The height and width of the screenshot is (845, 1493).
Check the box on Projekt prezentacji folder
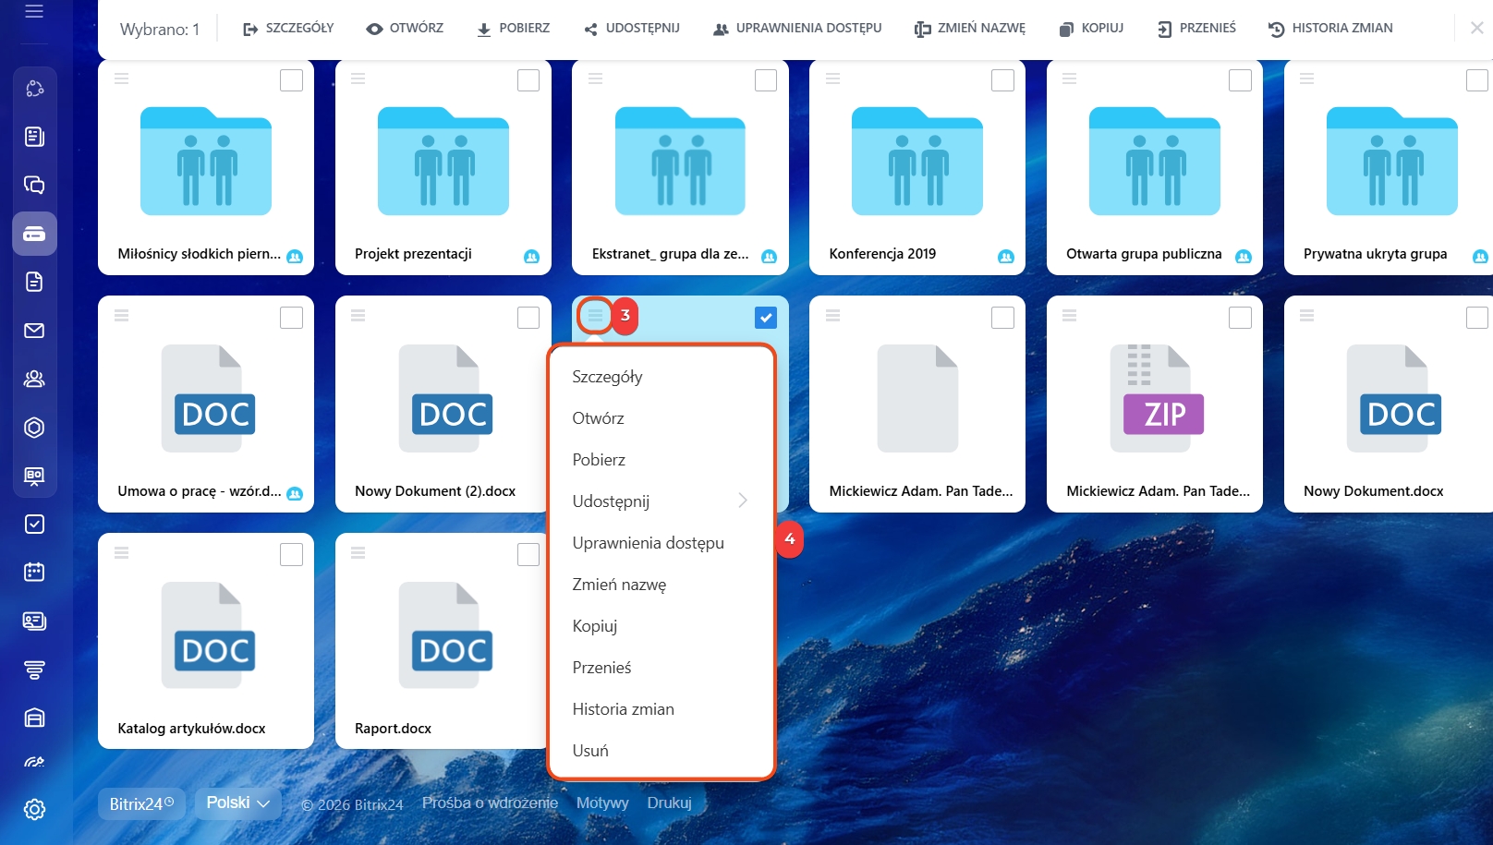click(528, 81)
